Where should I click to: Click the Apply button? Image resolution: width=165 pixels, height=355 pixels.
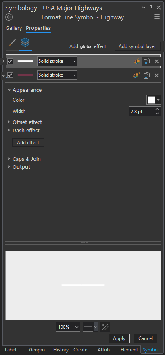pos(119,338)
